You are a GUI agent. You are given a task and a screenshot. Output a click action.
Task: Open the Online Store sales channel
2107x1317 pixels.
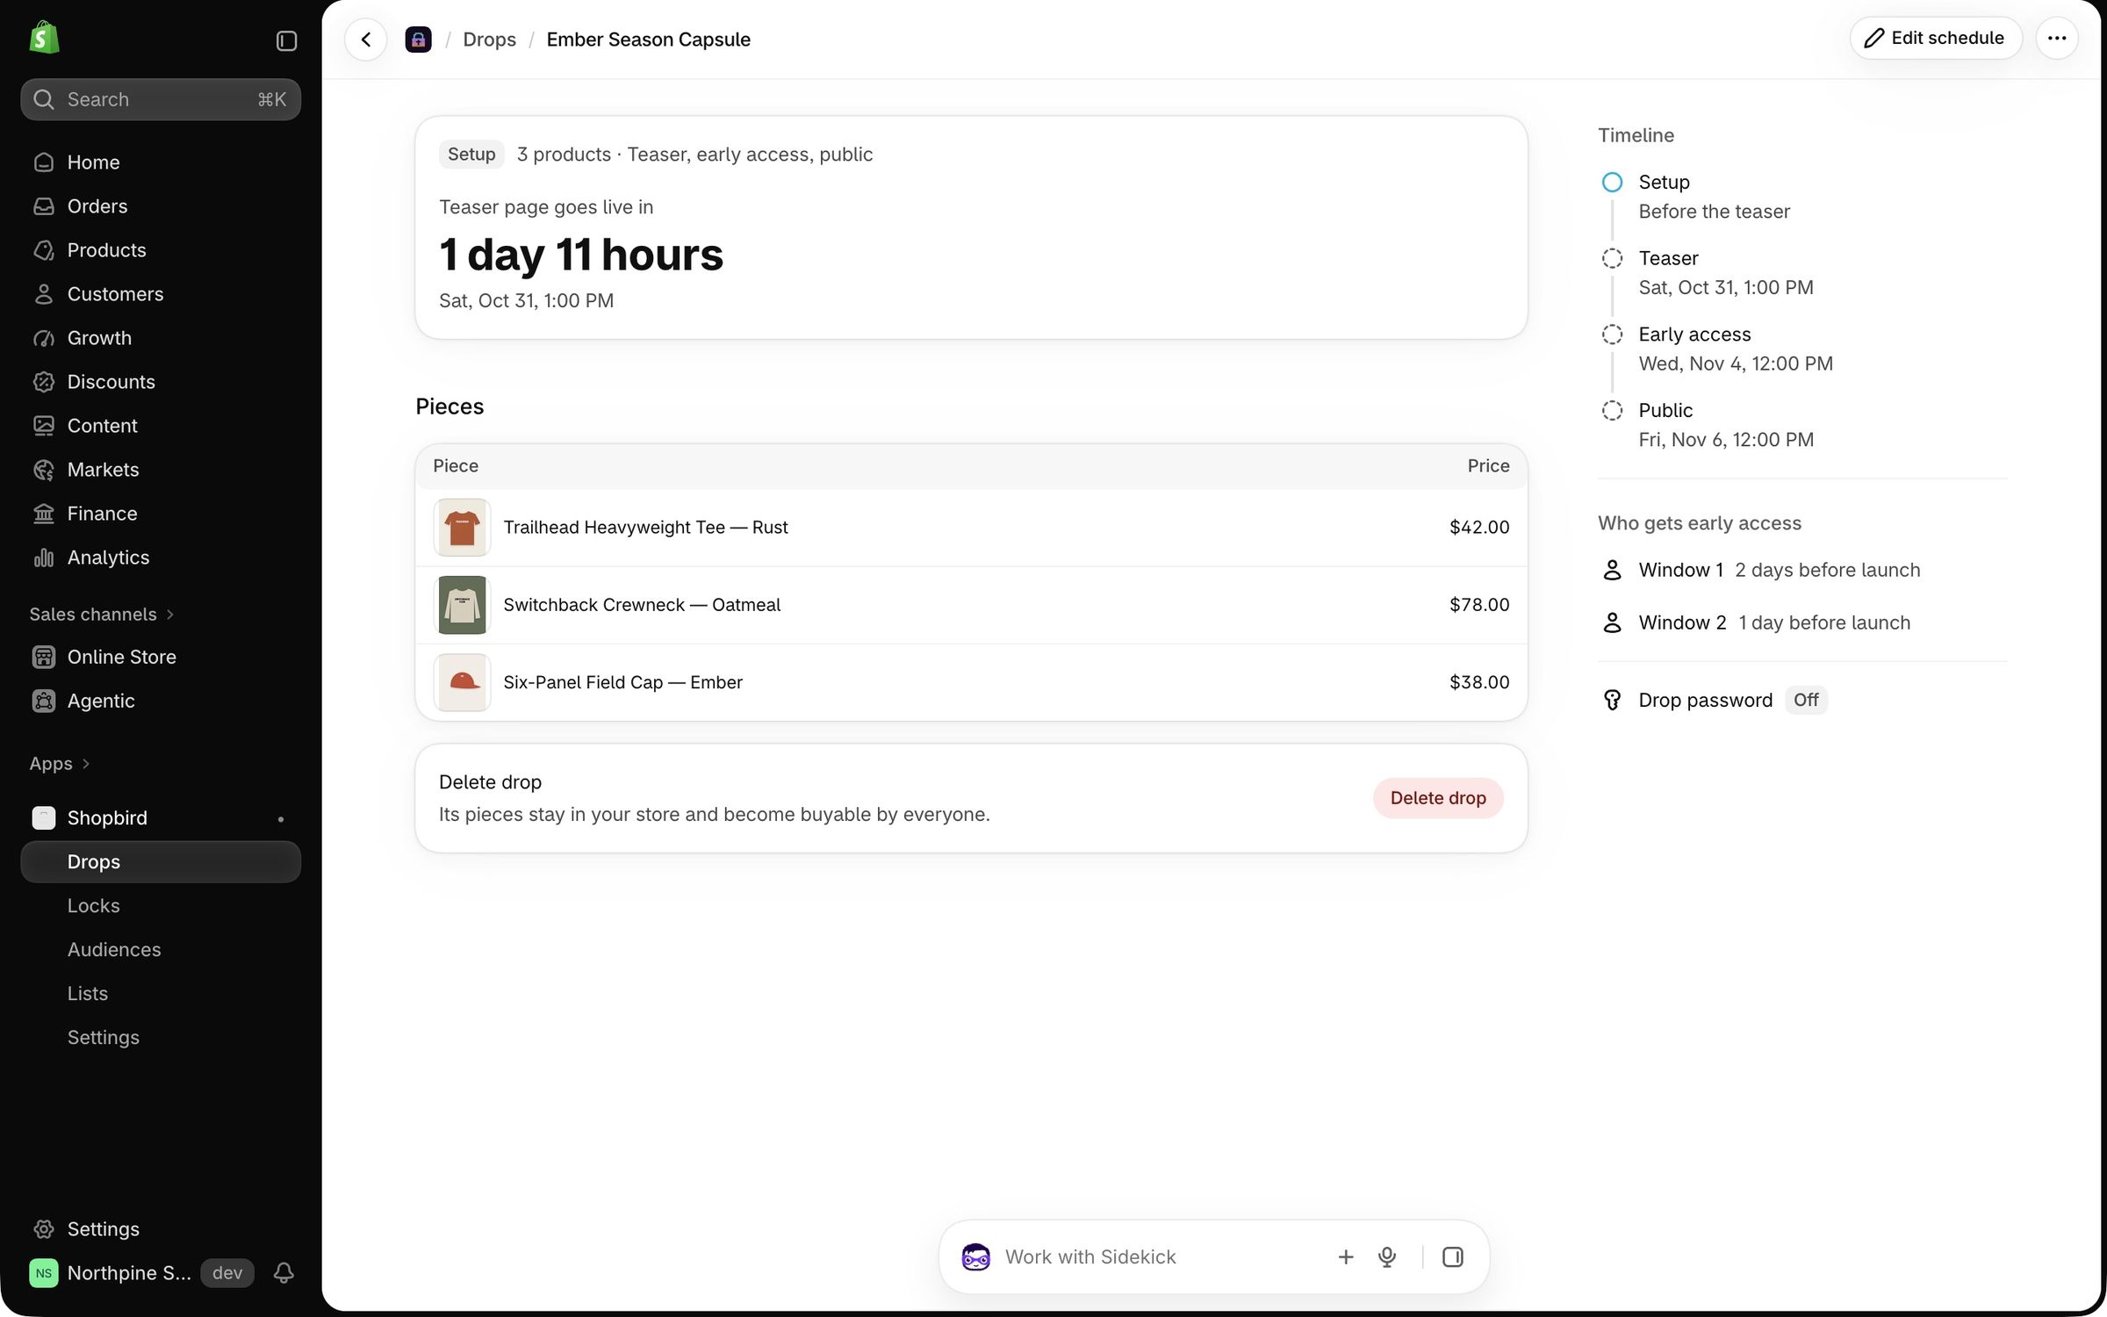(161, 657)
